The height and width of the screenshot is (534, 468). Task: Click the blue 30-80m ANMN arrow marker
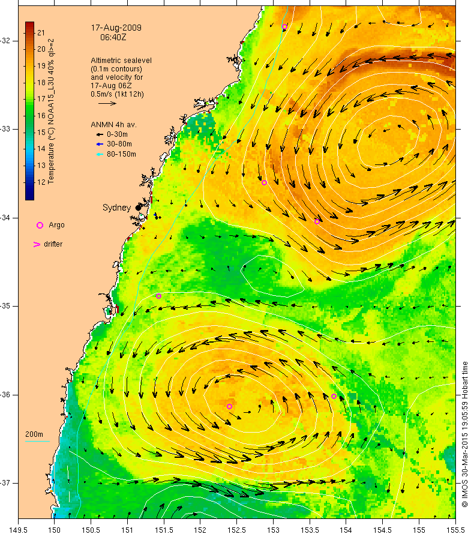100,145
